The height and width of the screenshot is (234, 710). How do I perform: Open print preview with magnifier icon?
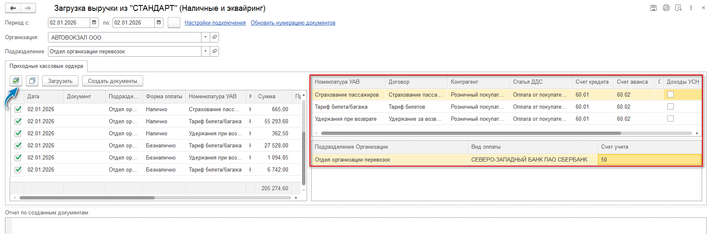click(678, 8)
